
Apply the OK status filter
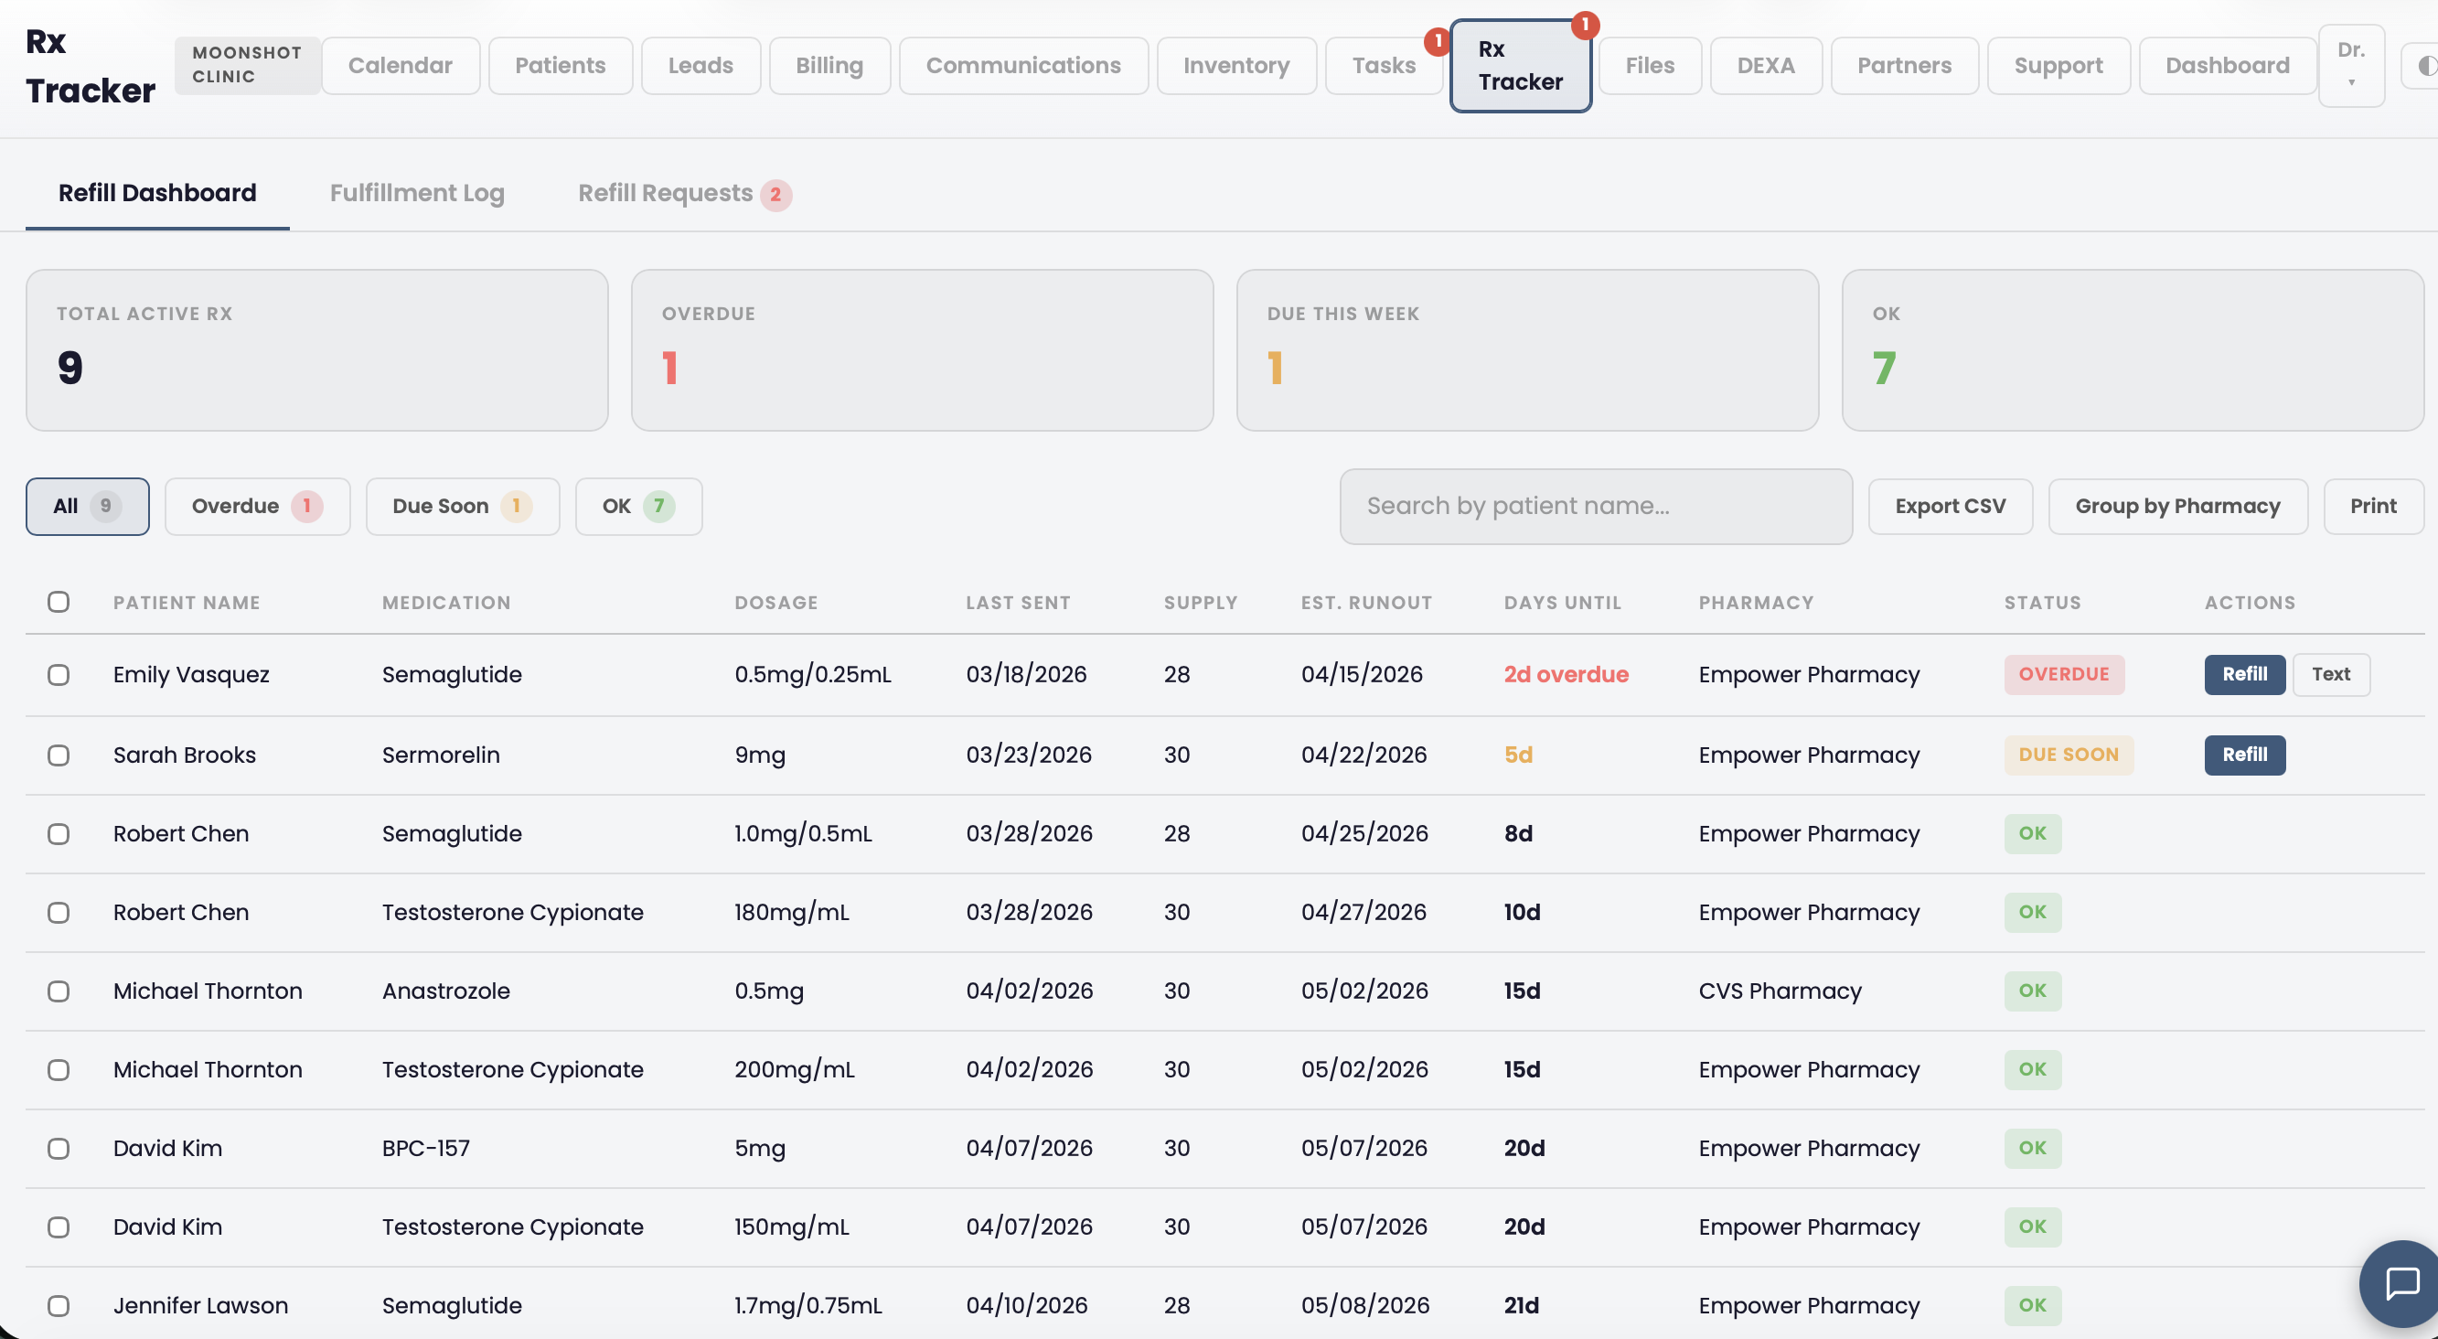click(638, 507)
